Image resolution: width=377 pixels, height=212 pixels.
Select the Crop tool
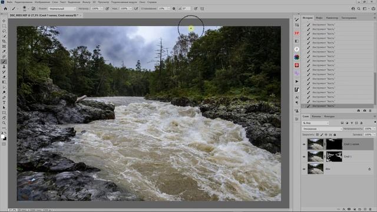[x=4, y=41]
